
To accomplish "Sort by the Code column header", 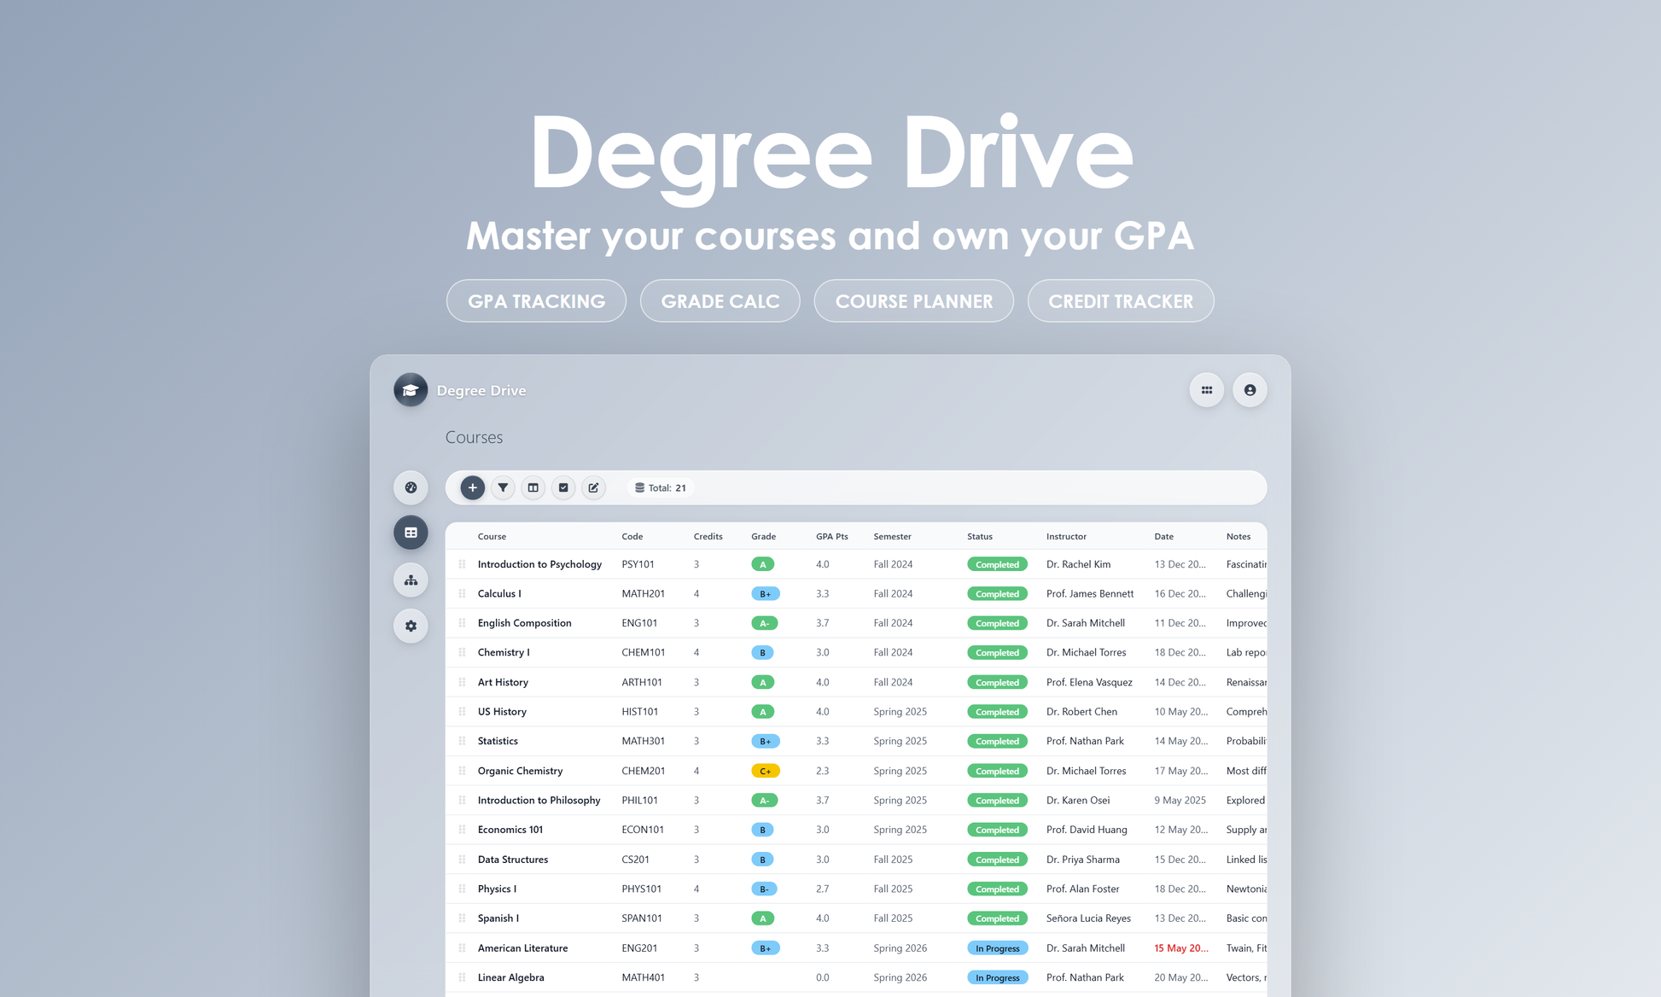I will [632, 536].
